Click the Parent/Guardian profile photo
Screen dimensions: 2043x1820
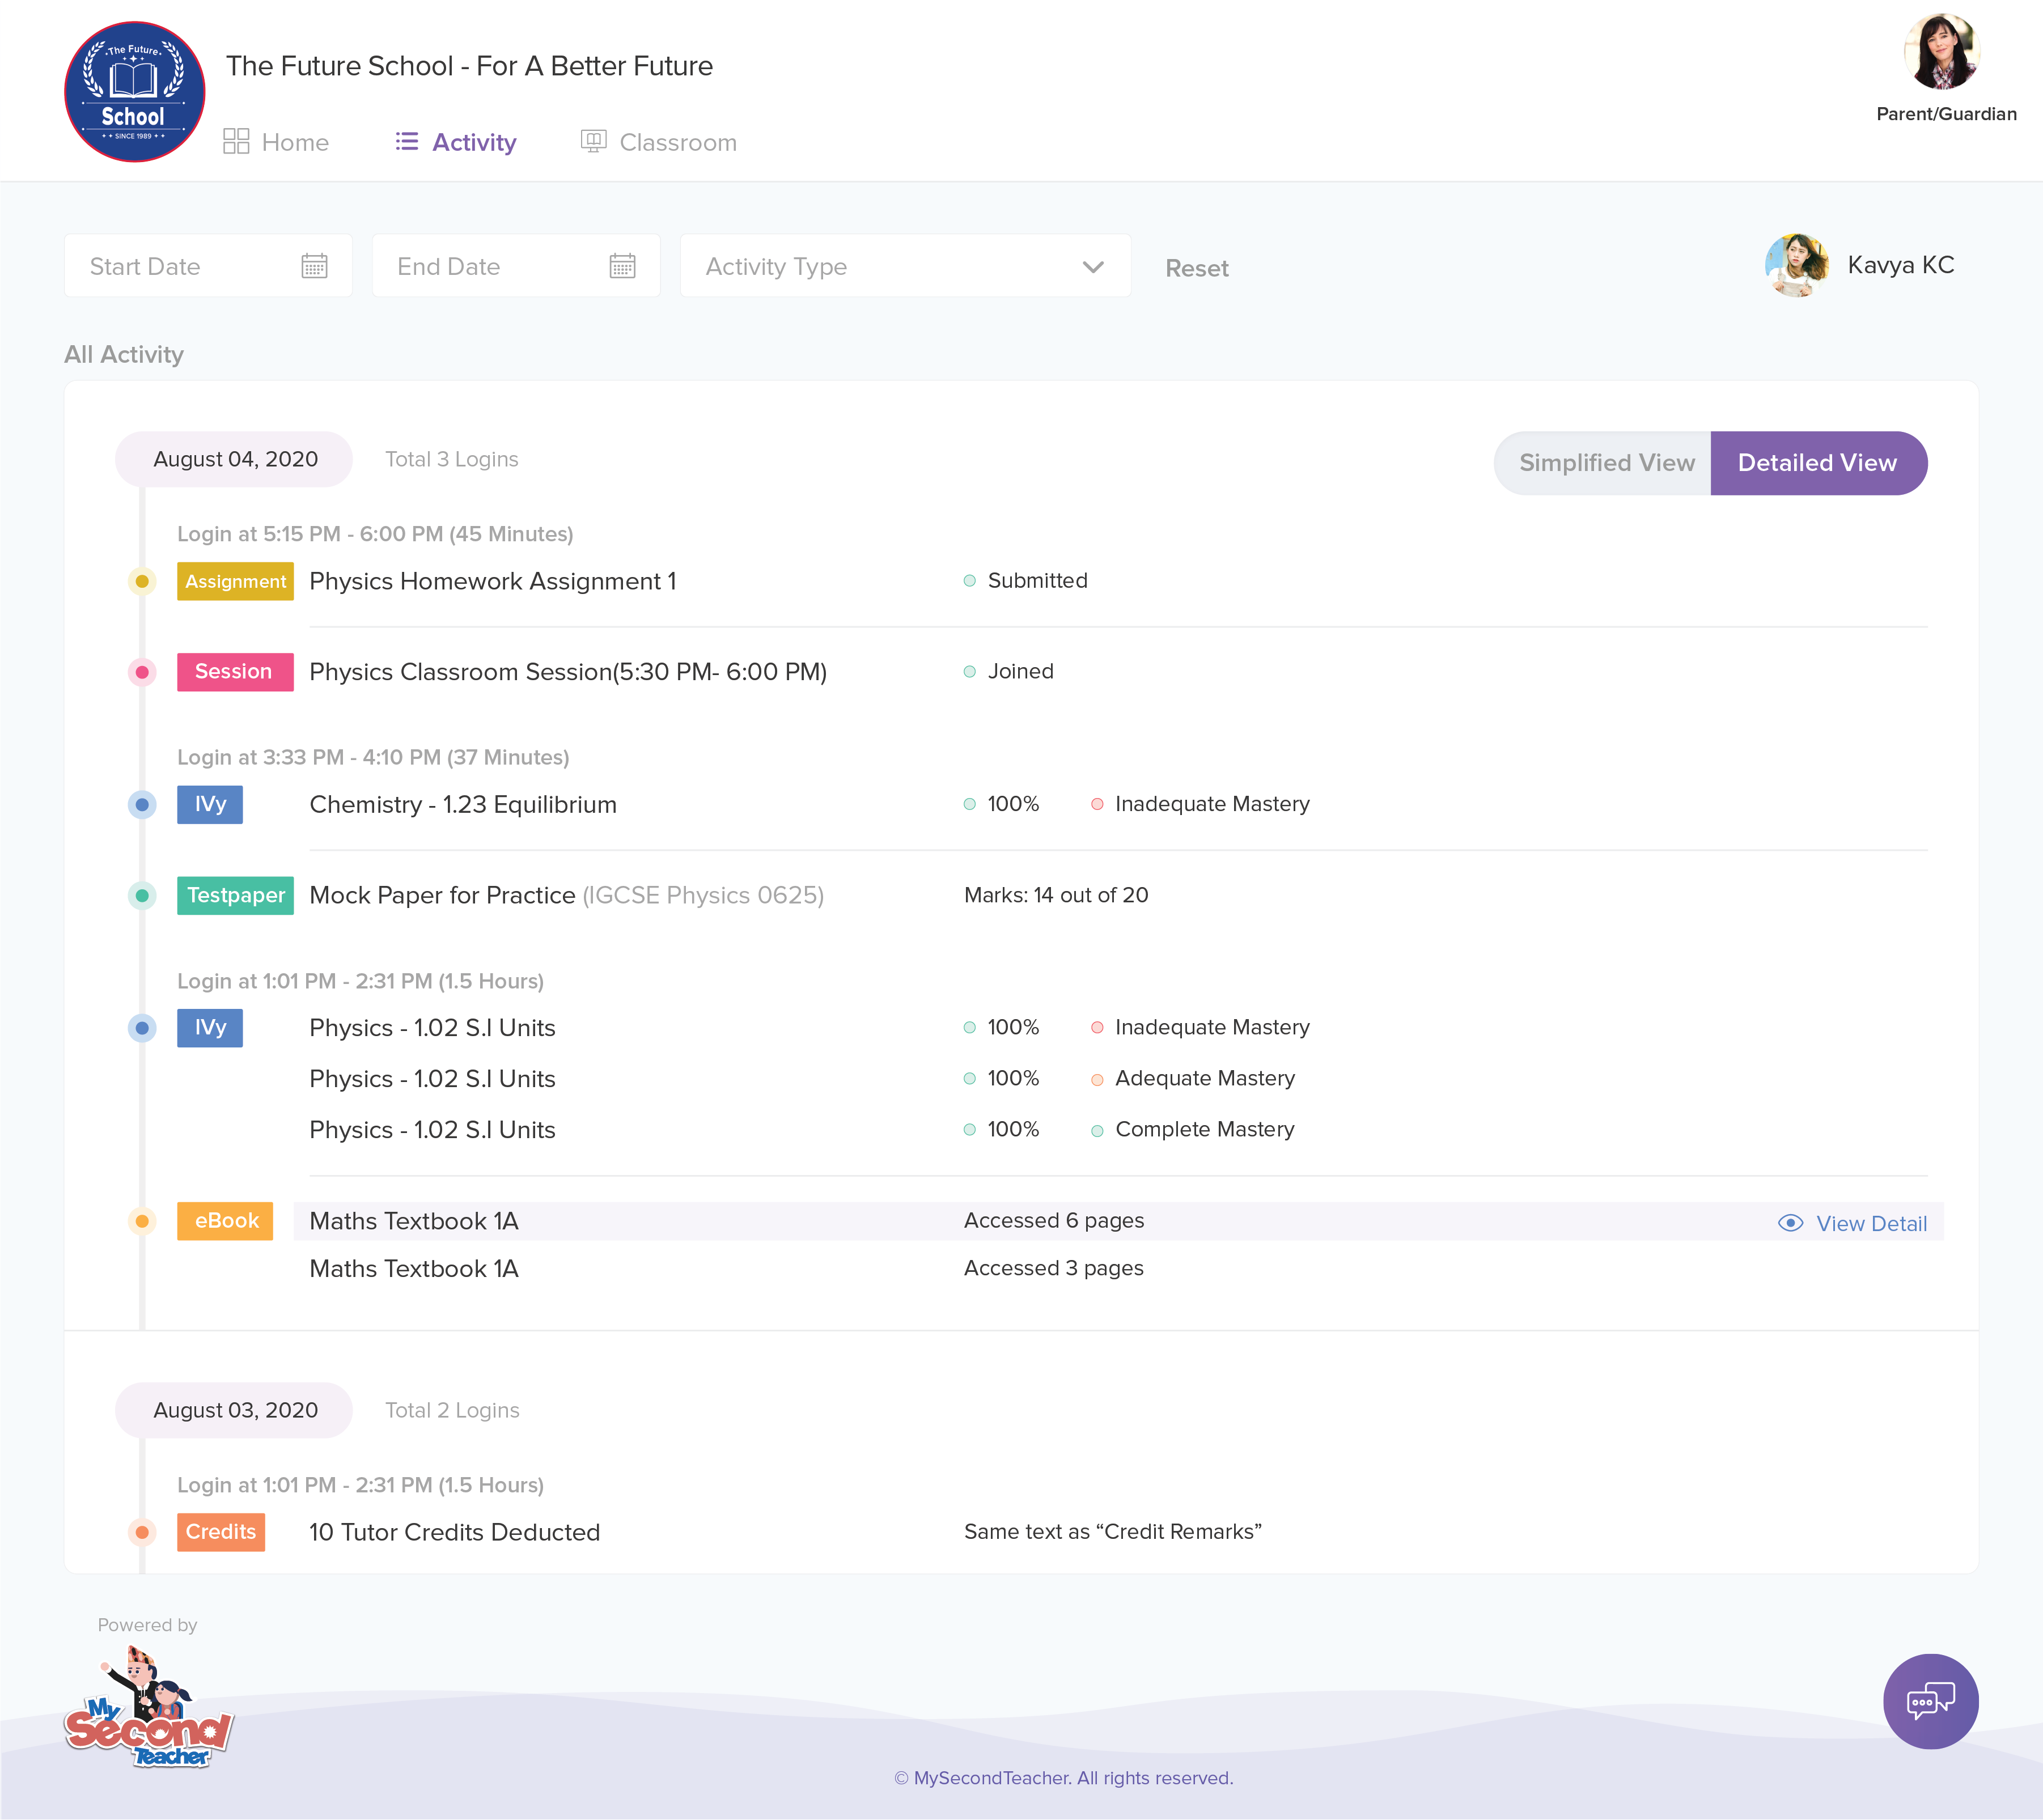[x=1942, y=51]
